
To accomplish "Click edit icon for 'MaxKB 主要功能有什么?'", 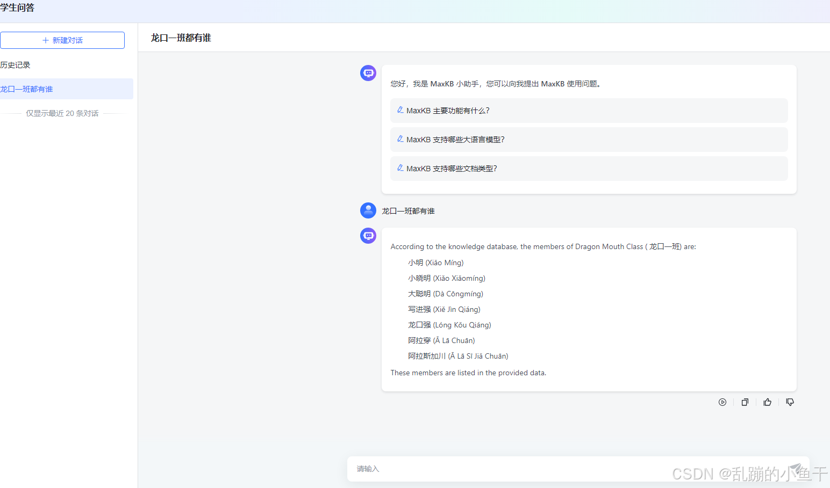I will (400, 110).
